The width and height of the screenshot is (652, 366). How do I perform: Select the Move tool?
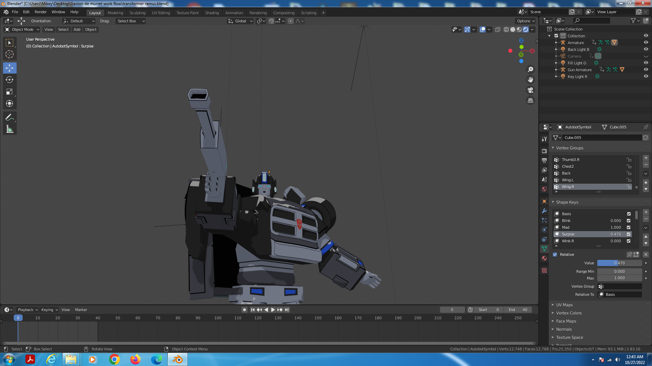[x=10, y=68]
